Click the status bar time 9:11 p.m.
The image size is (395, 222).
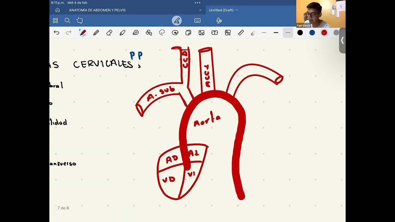pyautogui.click(x=58, y=3)
